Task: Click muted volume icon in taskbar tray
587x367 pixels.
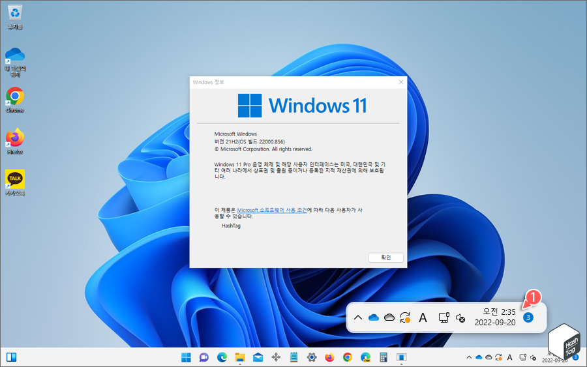Action: [533, 358]
